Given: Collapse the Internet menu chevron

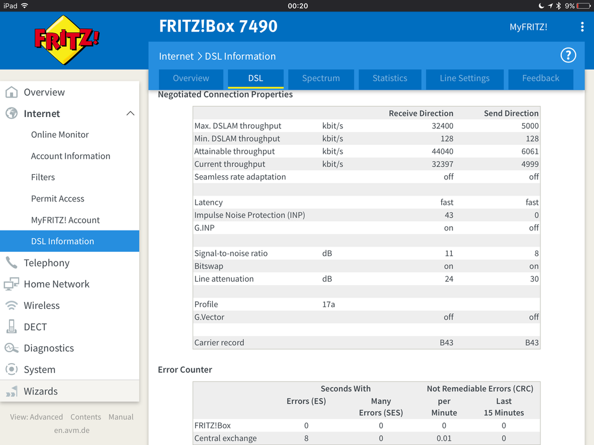Looking at the screenshot, I should point(130,113).
